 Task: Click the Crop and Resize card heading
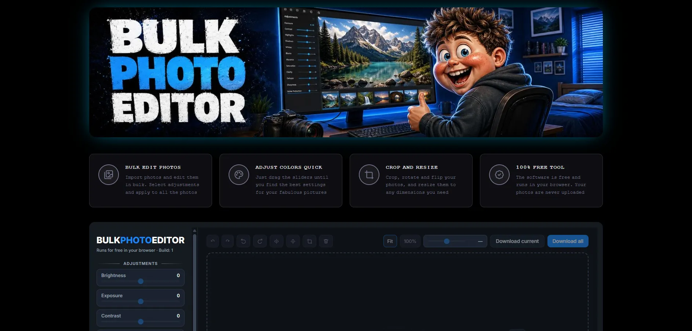point(412,167)
